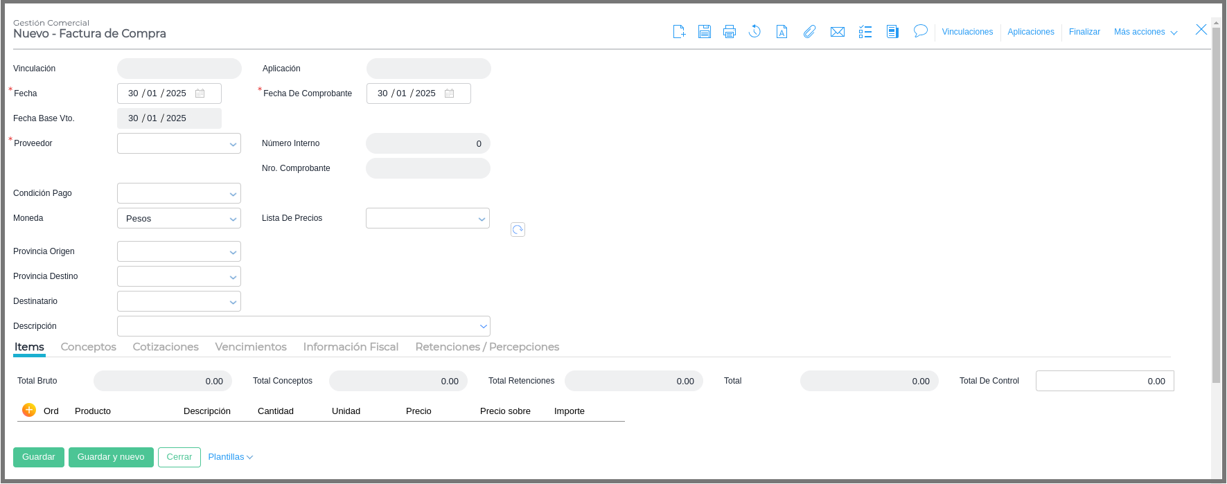Click the Cantidad column header

tap(276, 411)
